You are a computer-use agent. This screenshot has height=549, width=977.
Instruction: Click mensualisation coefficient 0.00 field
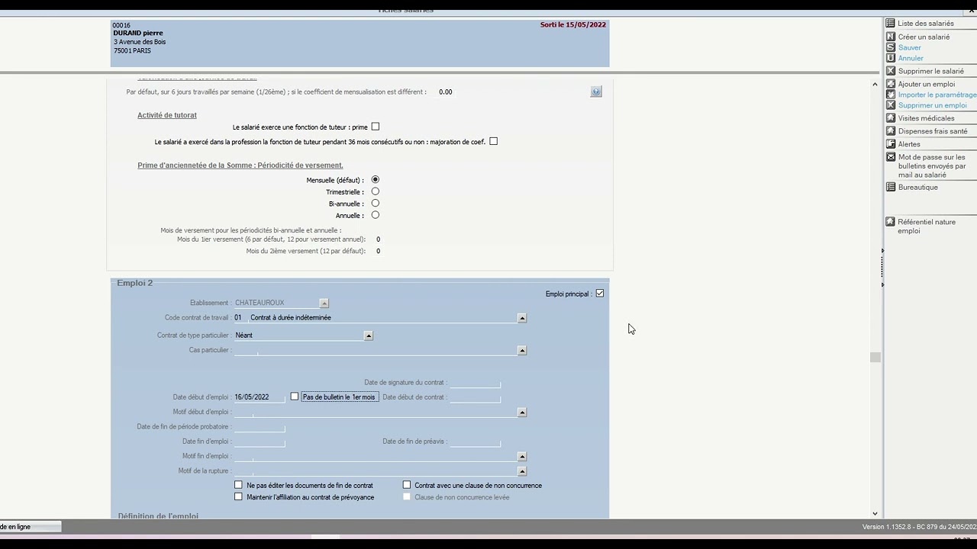pos(446,91)
